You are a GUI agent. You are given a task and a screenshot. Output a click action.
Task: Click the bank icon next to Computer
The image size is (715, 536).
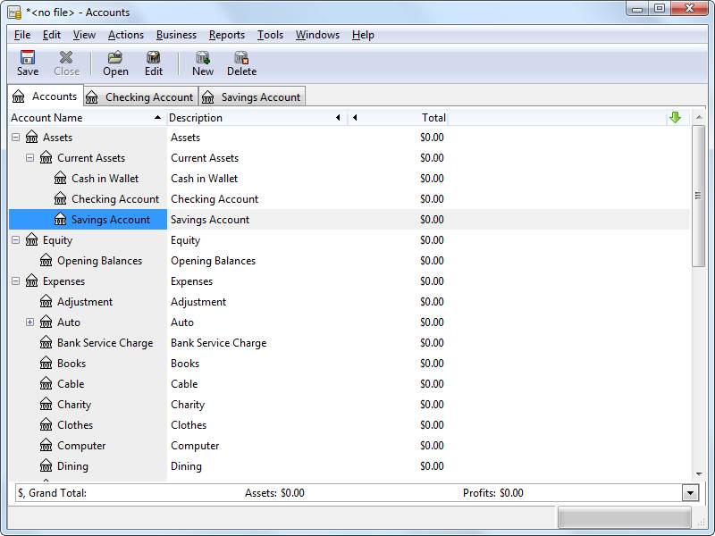[x=46, y=445]
